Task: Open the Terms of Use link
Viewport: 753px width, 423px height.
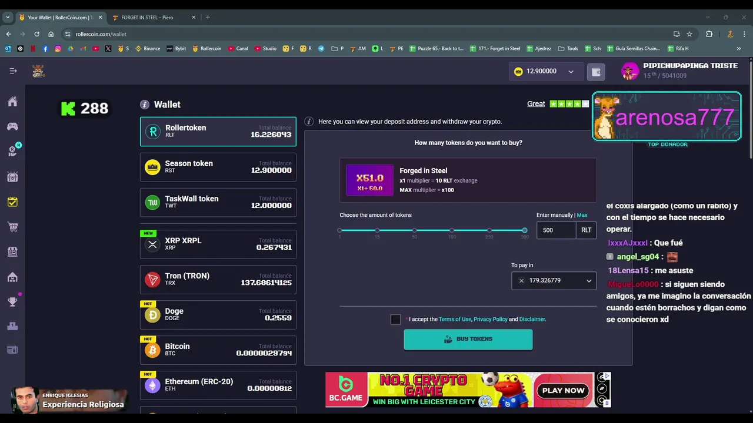Action: coord(455,320)
